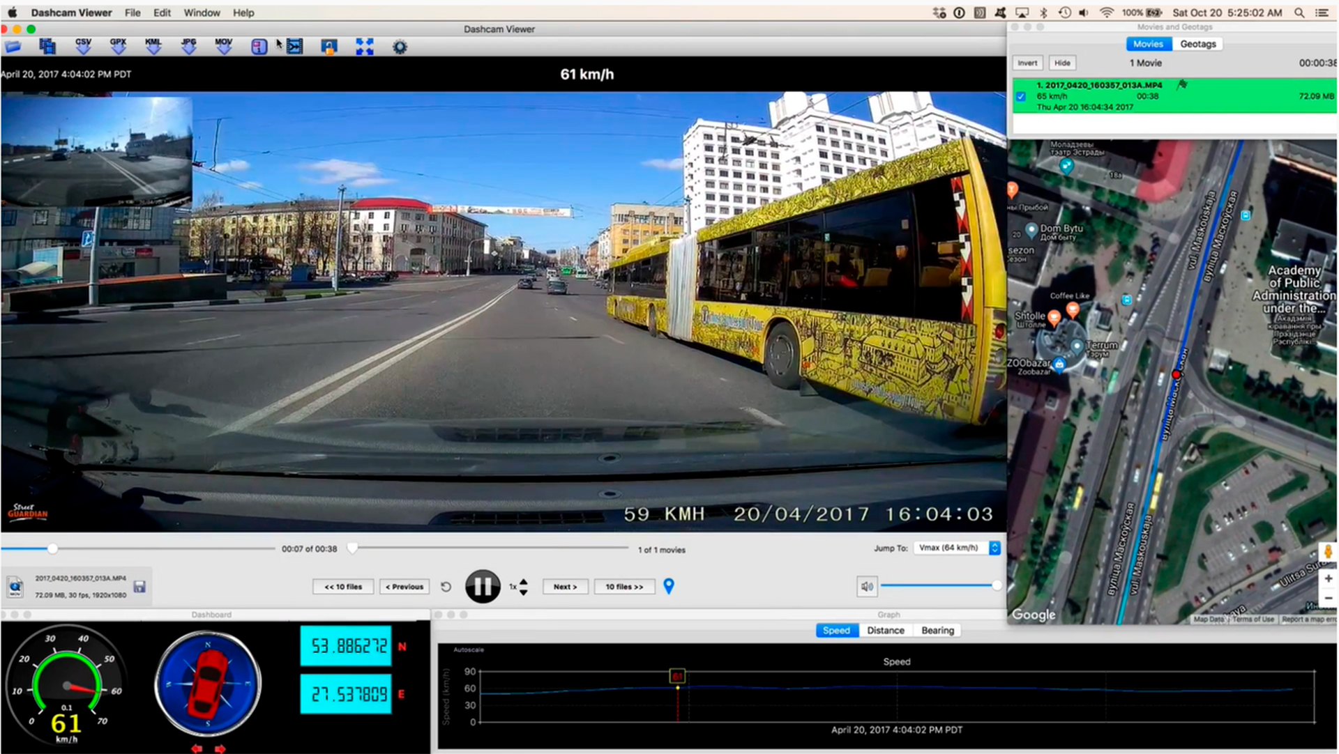1339x754 pixels.
Task: Zoom in the map with the plus icon
Action: click(x=1328, y=578)
